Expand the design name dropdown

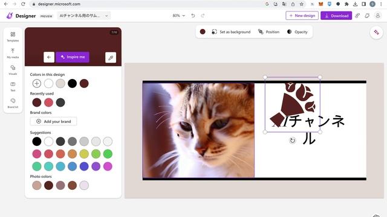tap(106, 16)
